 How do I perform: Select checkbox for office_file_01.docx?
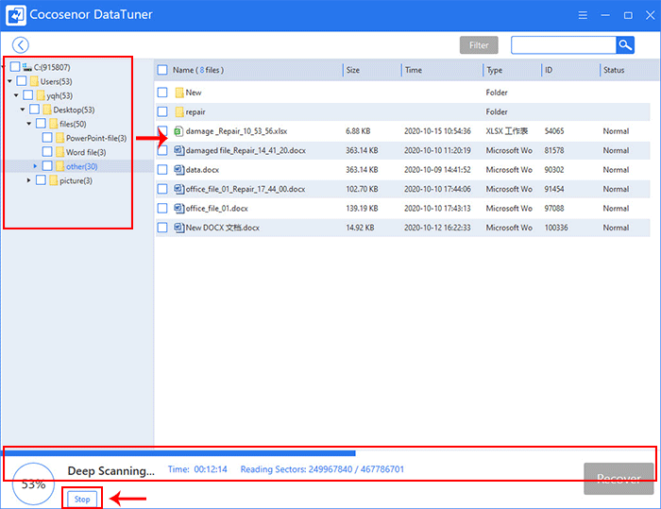162,209
